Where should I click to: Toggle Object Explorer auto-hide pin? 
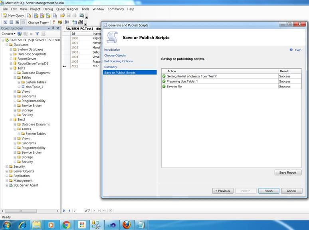pos(53,28)
